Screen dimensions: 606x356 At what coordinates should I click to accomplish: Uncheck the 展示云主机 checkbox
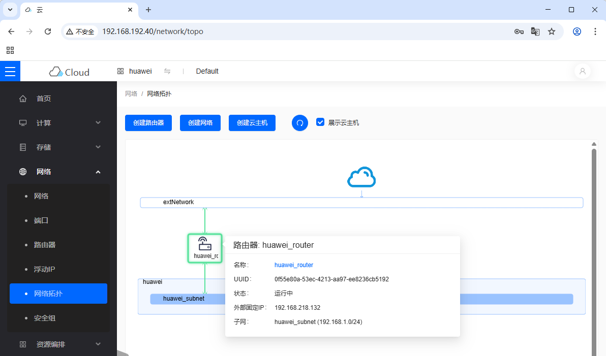[320, 122]
